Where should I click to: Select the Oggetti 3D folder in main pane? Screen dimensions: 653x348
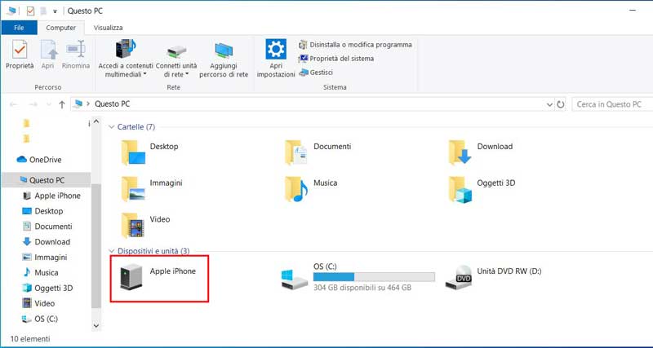tap(482, 188)
